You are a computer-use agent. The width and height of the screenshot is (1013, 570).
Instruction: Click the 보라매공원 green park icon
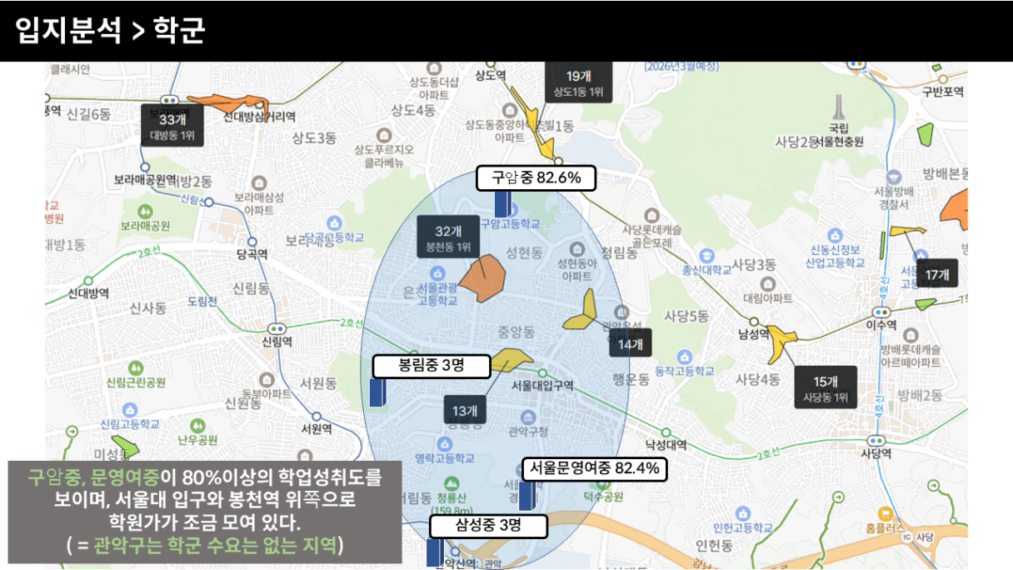[x=145, y=210]
